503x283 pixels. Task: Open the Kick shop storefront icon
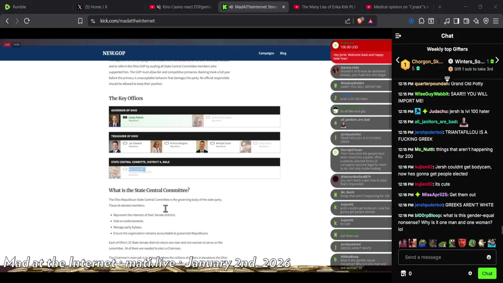click(x=403, y=274)
